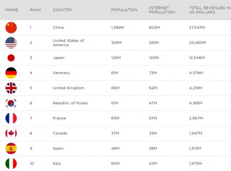Select the Japan flag icon
The image size is (231, 171).
click(11, 58)
